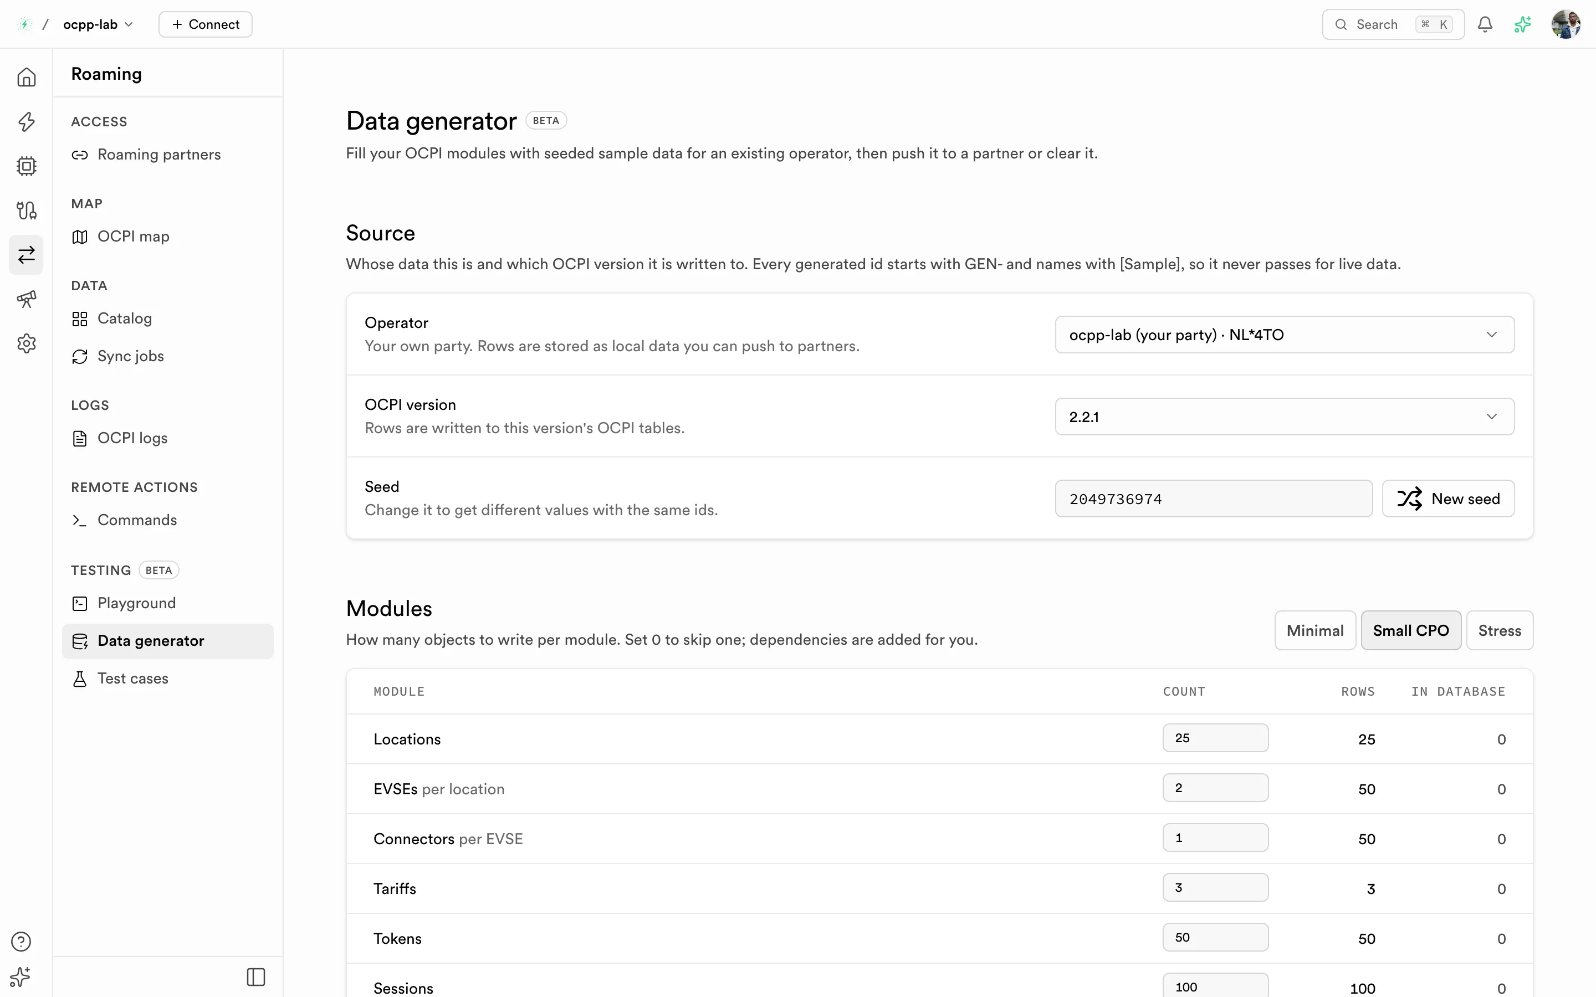This screenshot has width=1596, height=997.
Task: Collapse the sidebar with the panel icon
Action: [x=256, y=977]
